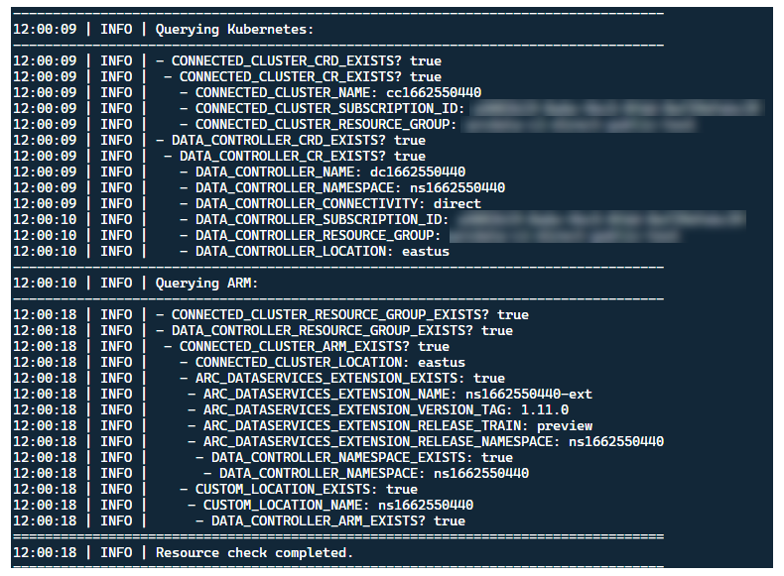Click the CONNECTED_CLUSTER_RESOURCE_GROUP_EXISTS log line
This screenshot has width=784, height=576.
tap(341, 314)
